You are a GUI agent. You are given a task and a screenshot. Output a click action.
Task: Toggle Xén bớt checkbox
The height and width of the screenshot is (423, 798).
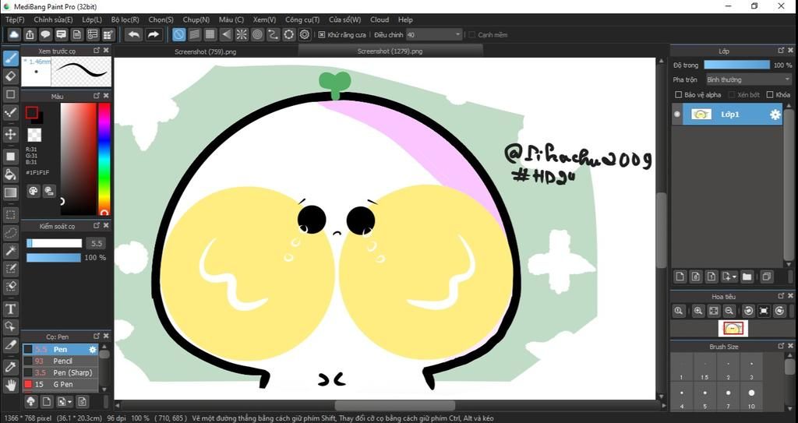731,95
